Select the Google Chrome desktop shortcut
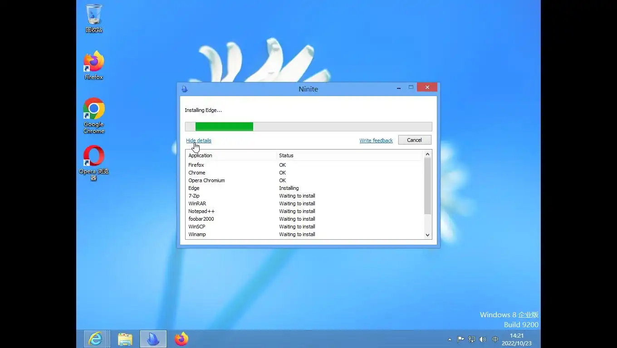Screen dimensions: 617x348 point(94,116)
